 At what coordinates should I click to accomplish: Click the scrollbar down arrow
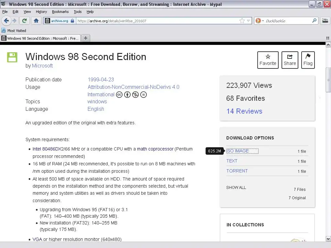click(x=328, y=239)
